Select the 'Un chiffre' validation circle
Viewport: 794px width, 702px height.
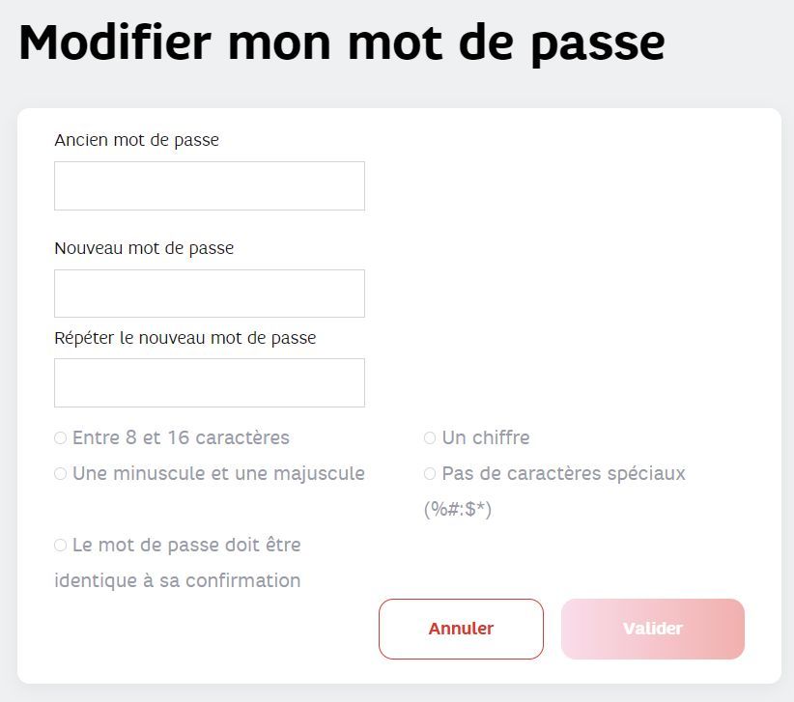coord(429,437)
